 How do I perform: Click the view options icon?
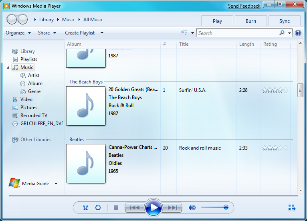click(x=184, y=33)
